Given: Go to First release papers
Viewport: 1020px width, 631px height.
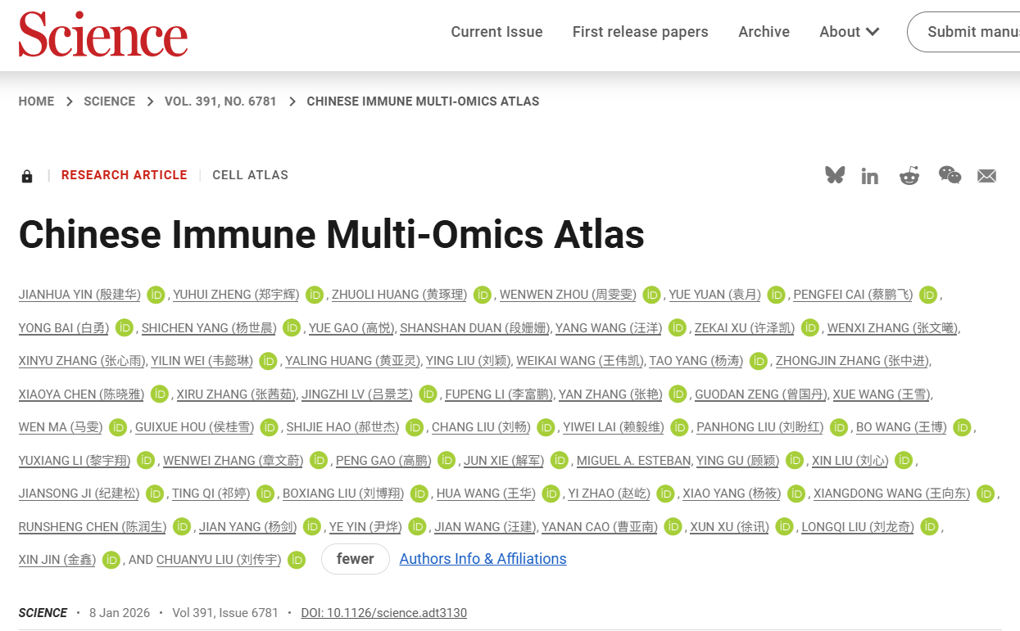Looking at the screenshot, I should (x=640, y=32).
